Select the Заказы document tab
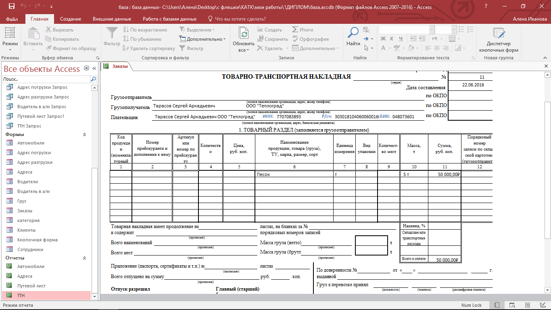Screen dimensions: 551x310 point(116,66)
